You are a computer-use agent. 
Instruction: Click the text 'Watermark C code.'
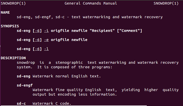(52, 103)
